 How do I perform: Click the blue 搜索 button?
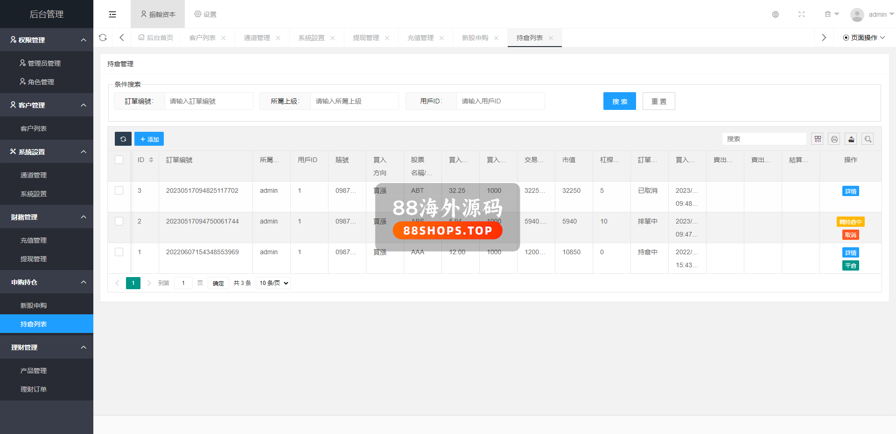point(619,101)
